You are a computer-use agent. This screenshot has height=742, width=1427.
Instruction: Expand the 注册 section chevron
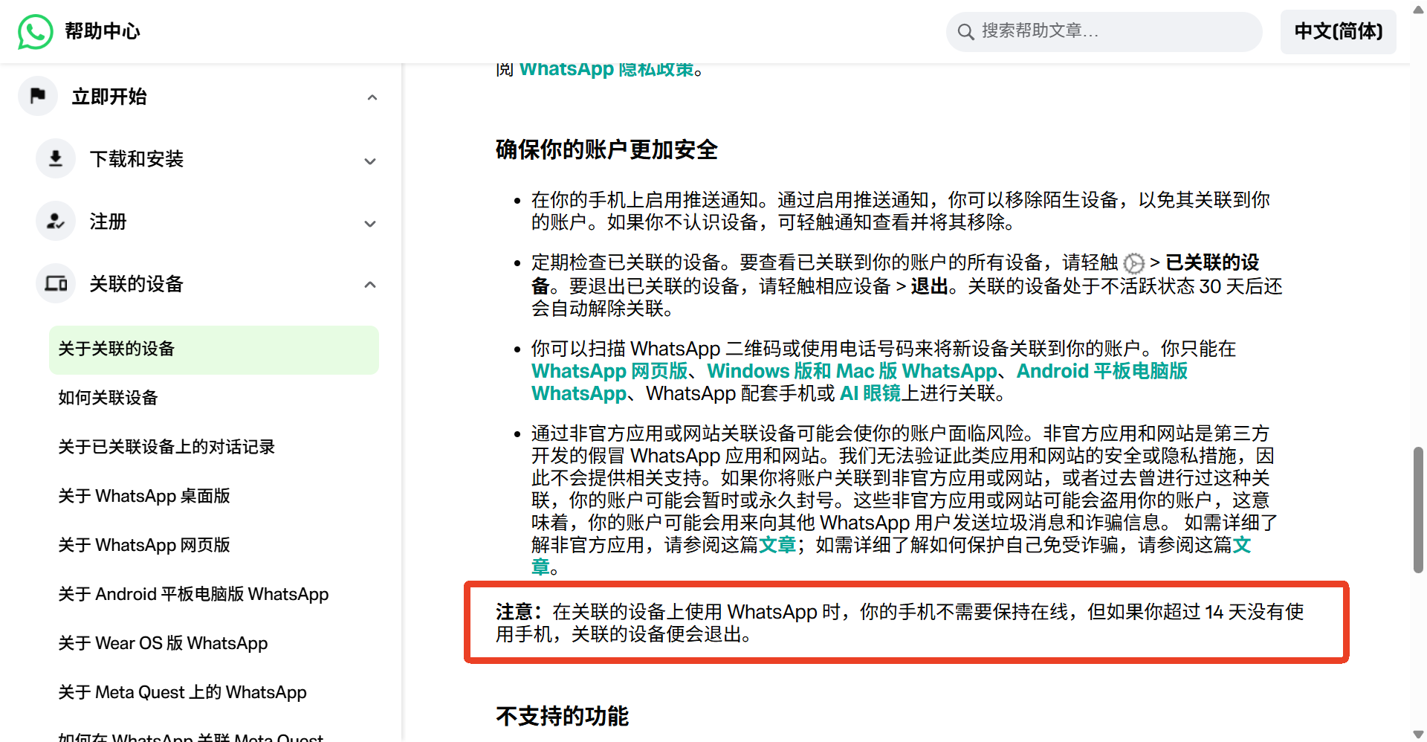[370, 223]
